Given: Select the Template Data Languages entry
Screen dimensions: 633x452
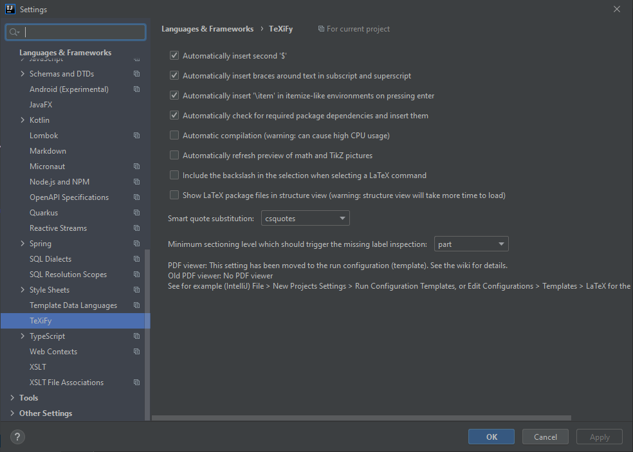Looking at the screenshot, I should pyautogui.click(x=73, y=305).
